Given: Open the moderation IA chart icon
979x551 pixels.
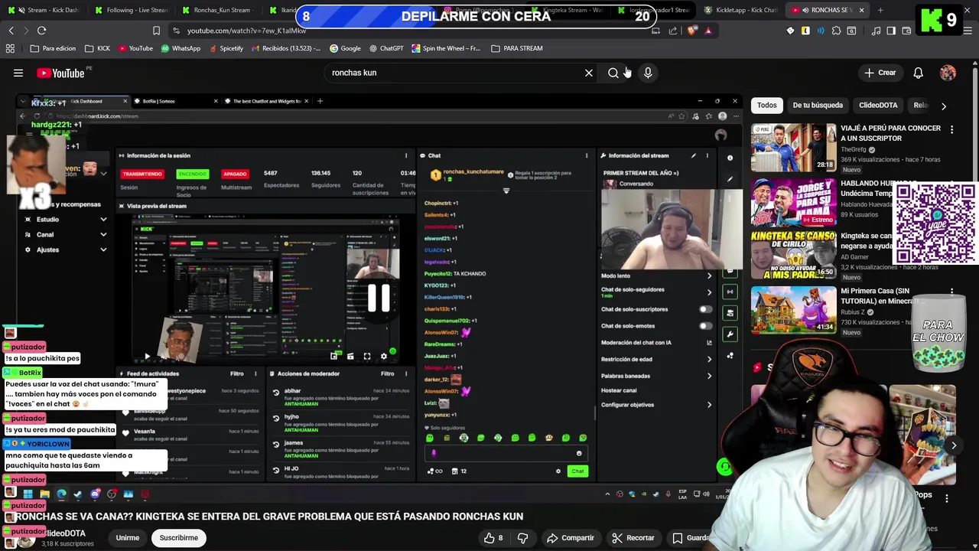Looking at the screenshot, I should tap(709, 343).
